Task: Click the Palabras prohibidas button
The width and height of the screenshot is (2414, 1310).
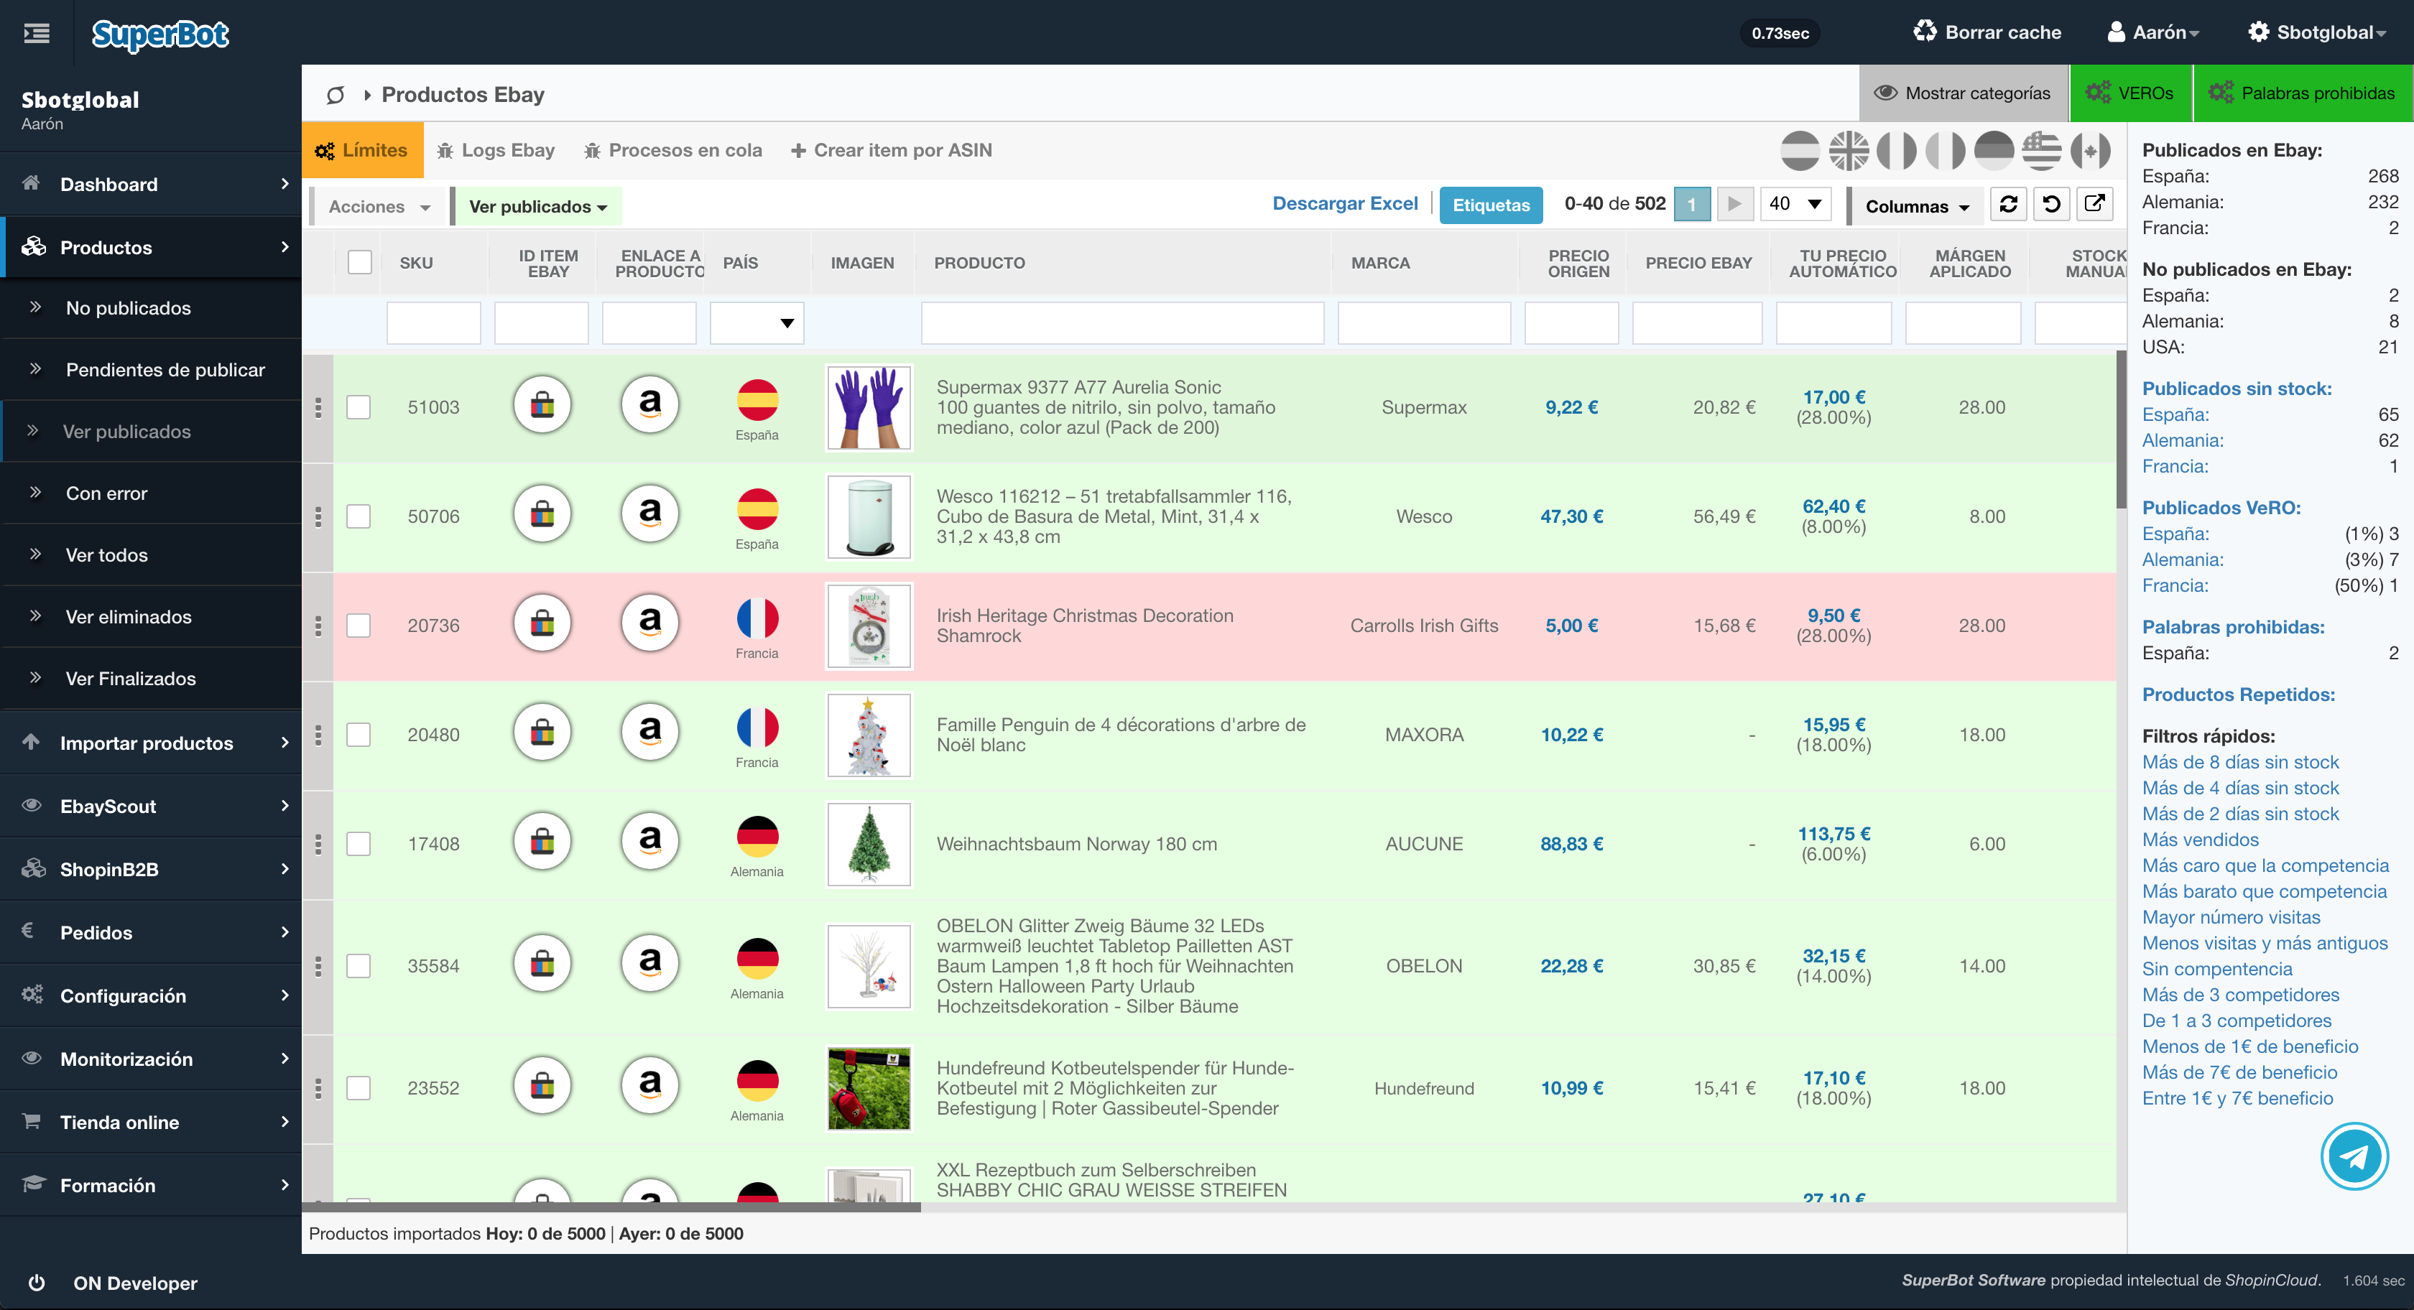Action: click(2303, 93)
